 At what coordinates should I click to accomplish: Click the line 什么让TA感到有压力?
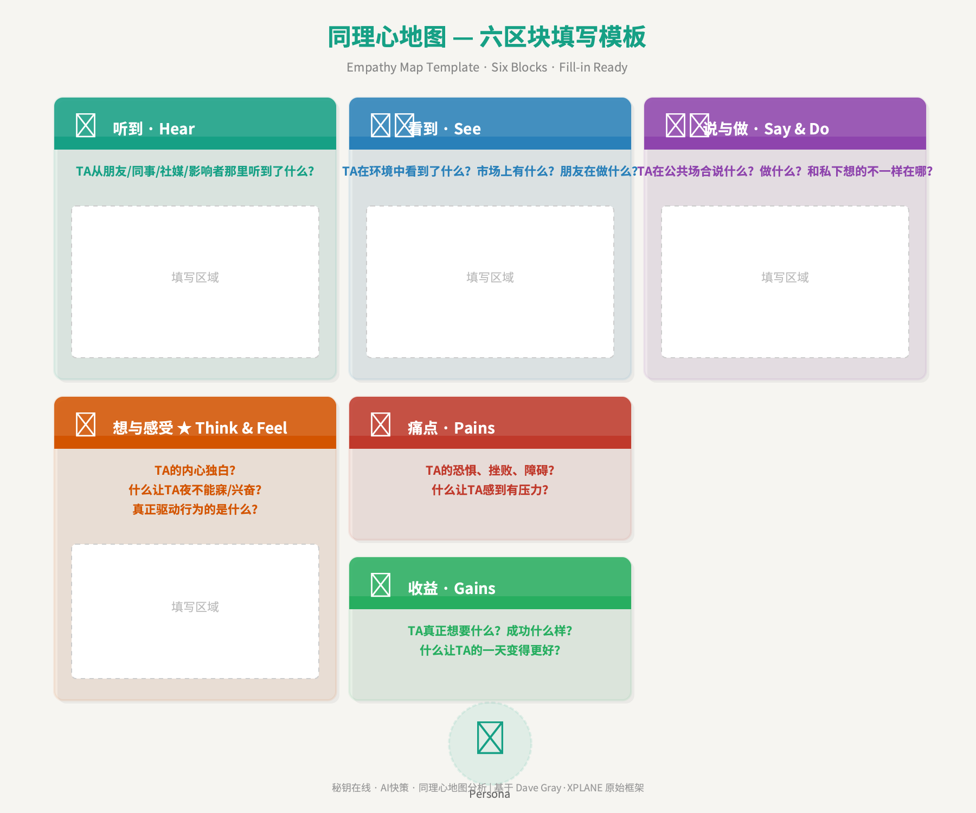click(490, 490)
